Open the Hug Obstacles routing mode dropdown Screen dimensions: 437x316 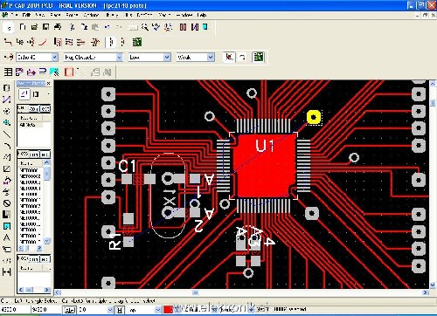(x=119, y=57)
